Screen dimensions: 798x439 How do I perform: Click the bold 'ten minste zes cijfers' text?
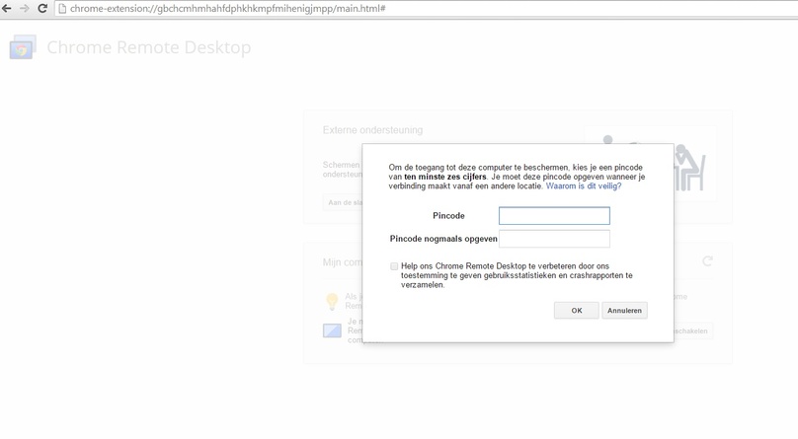pos(445,177)
